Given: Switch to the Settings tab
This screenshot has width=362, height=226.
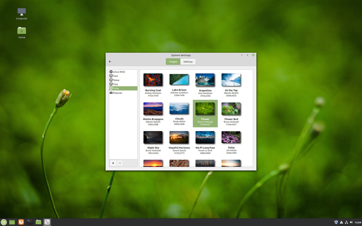Looking at the screenshot, I should point(188,61).
